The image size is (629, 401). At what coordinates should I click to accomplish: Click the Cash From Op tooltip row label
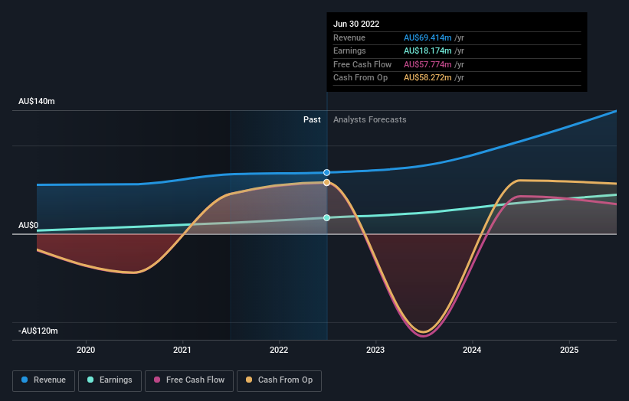click(x=360, y=78)
